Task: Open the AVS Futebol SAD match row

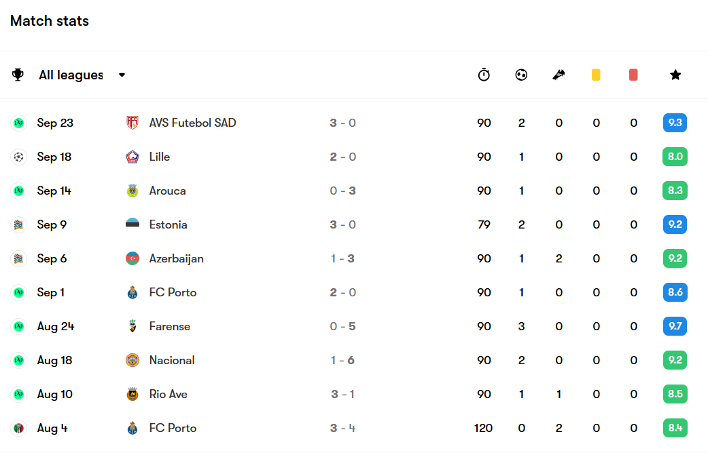Action: pyautogui.click(x=354, y=123)
